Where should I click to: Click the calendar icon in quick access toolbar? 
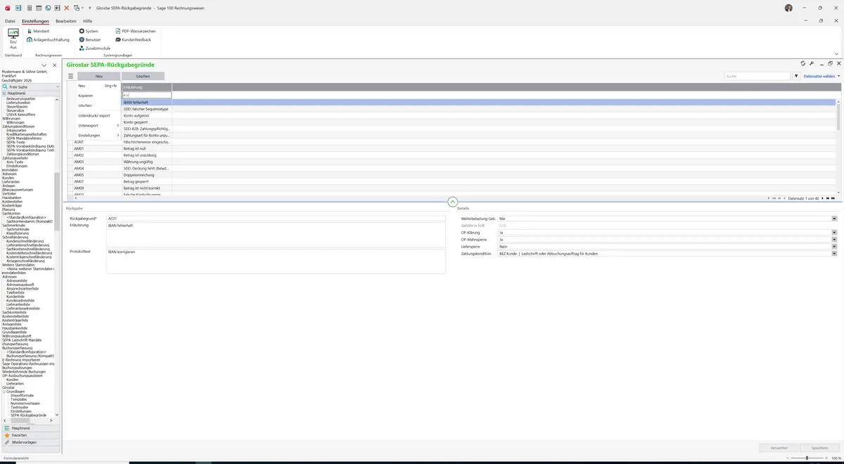pos(38,7)
